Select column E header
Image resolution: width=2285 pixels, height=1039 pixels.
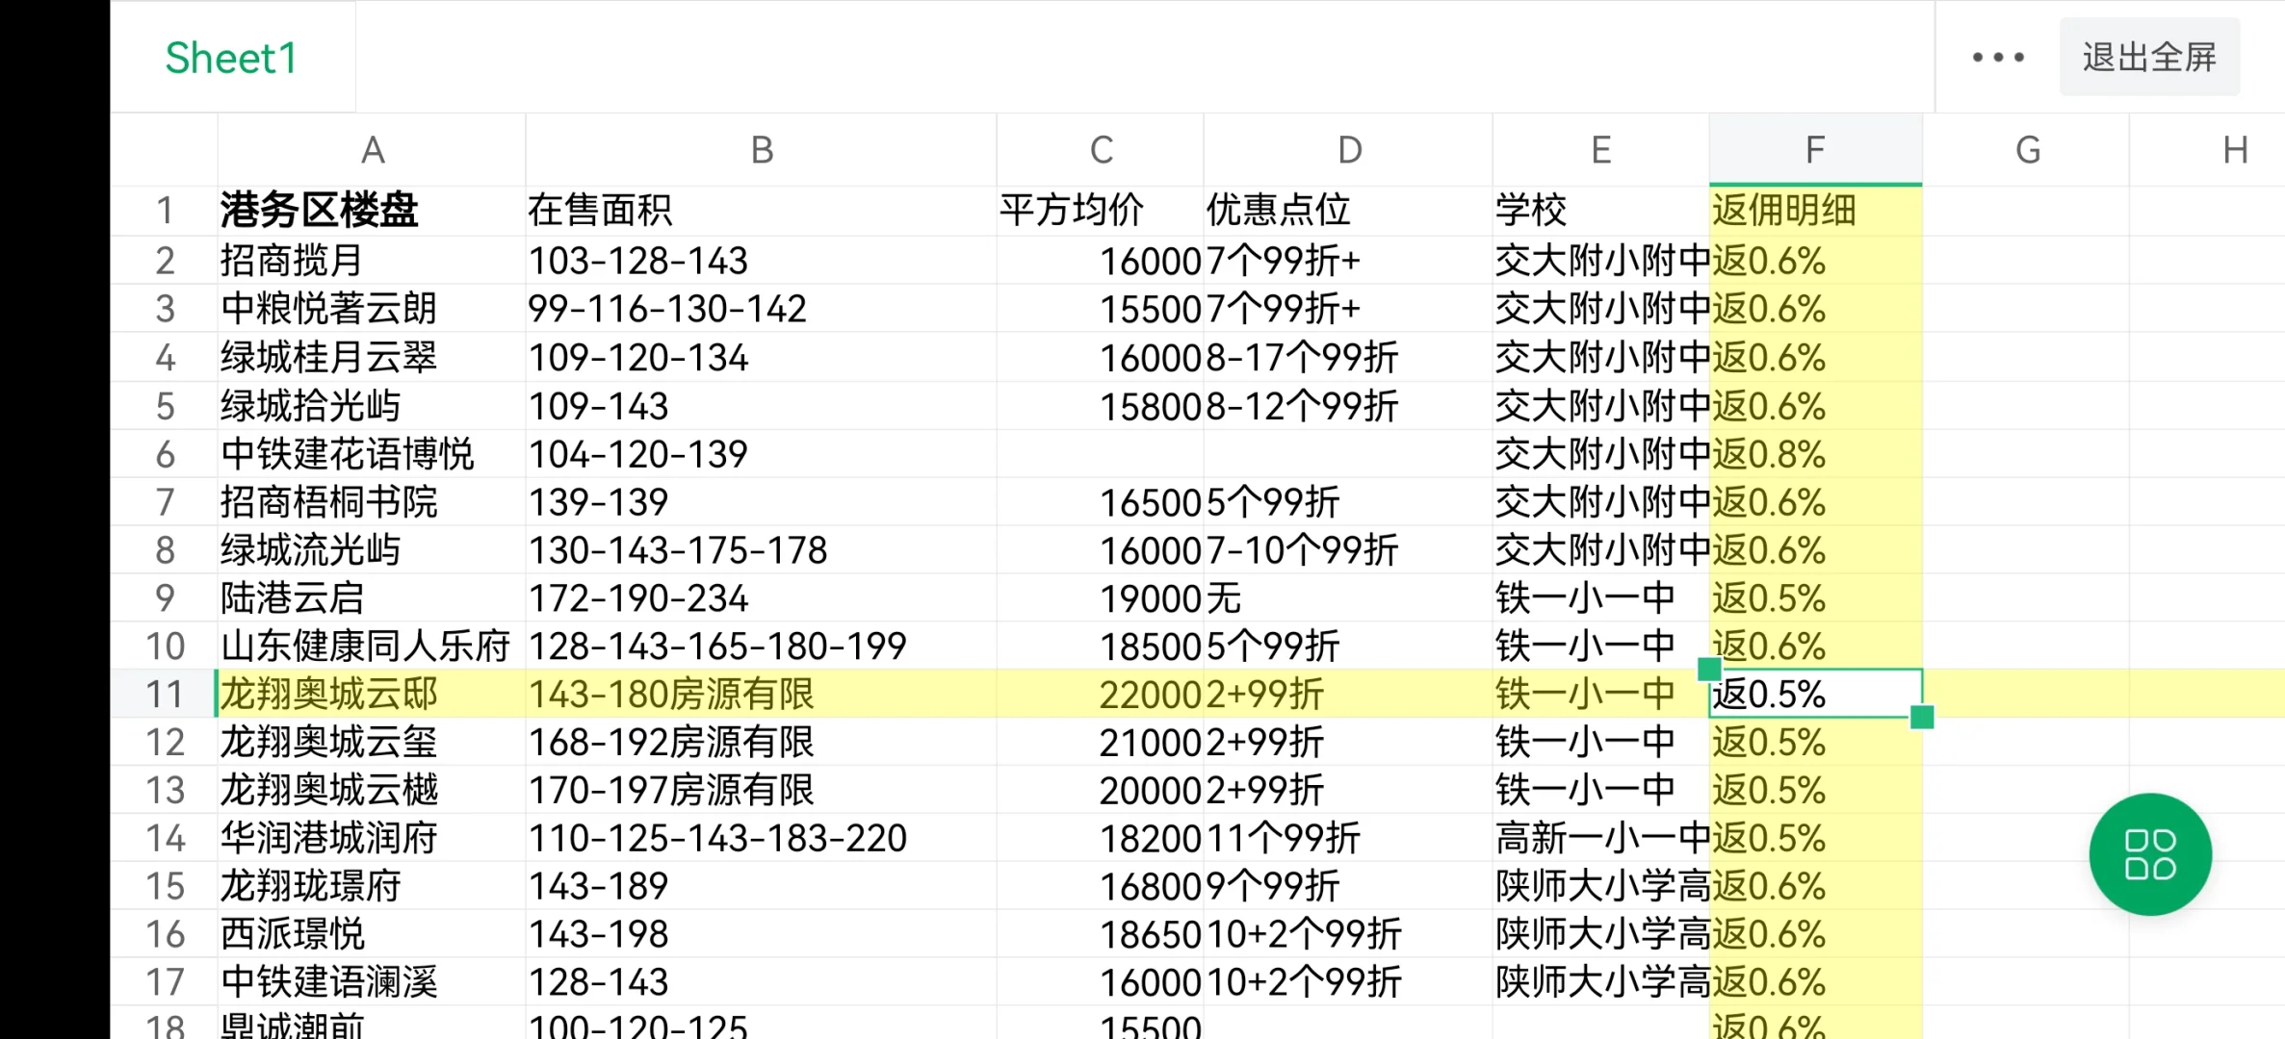tap(1600, 150)
